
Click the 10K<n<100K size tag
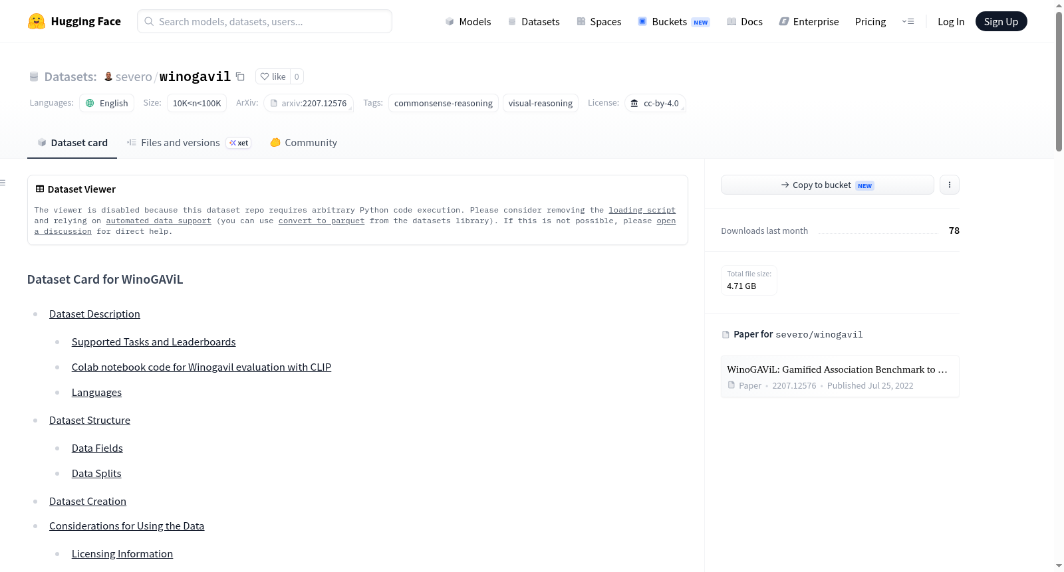tap(197, 103)
